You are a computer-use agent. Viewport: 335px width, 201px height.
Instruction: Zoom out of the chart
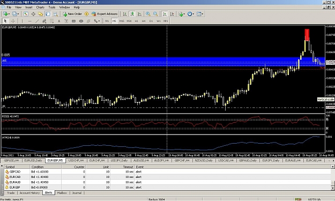pyautogui.click(x=155, y=14)
